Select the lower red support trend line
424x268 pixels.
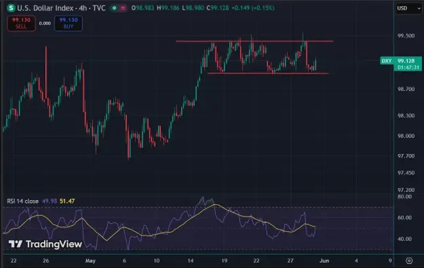coord(268,73)
